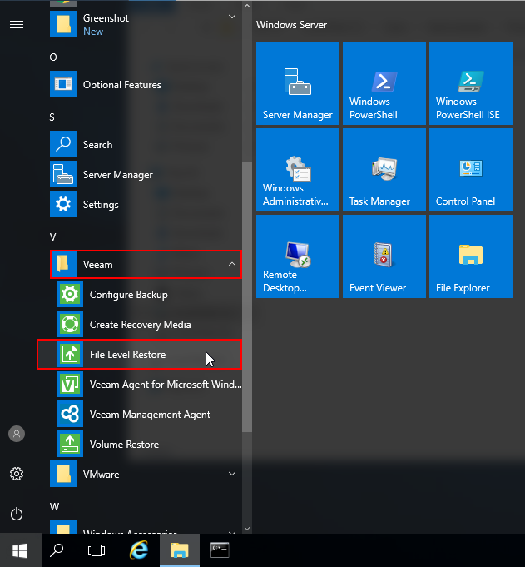
Task: Open the Windows PowerShell ISE tile
Action: click(470, 83)
